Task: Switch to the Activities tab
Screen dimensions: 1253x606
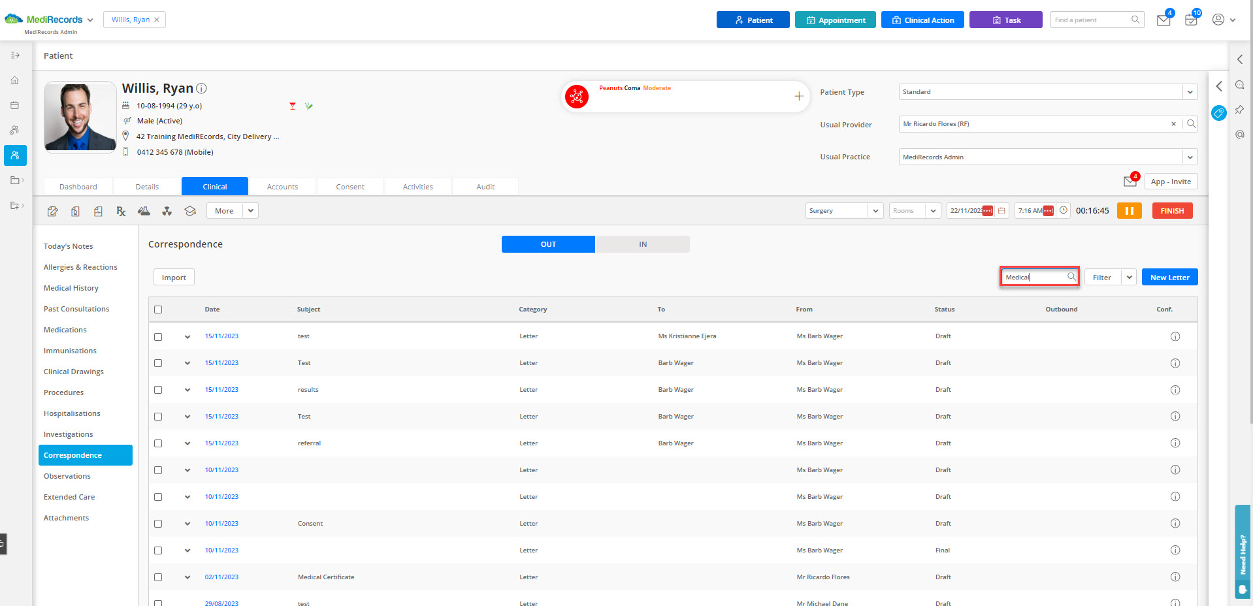Action: pyautogui.click(x=418, y=187)
